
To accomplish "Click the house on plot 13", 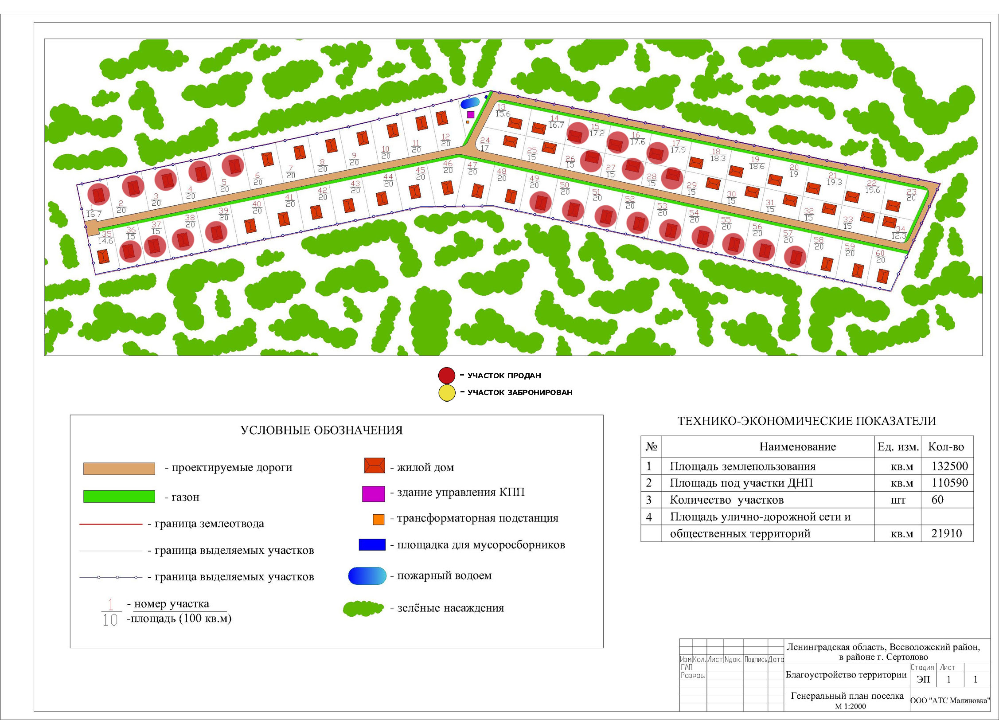I will pos(515,123).
